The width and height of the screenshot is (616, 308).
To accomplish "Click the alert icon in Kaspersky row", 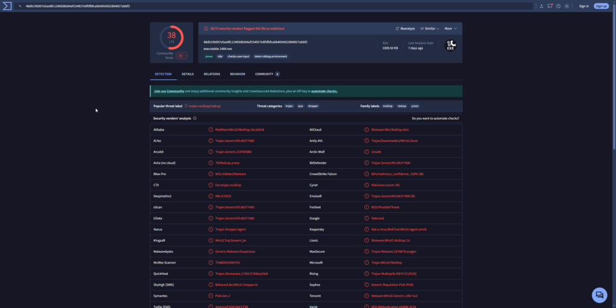I will click(366, 229).
